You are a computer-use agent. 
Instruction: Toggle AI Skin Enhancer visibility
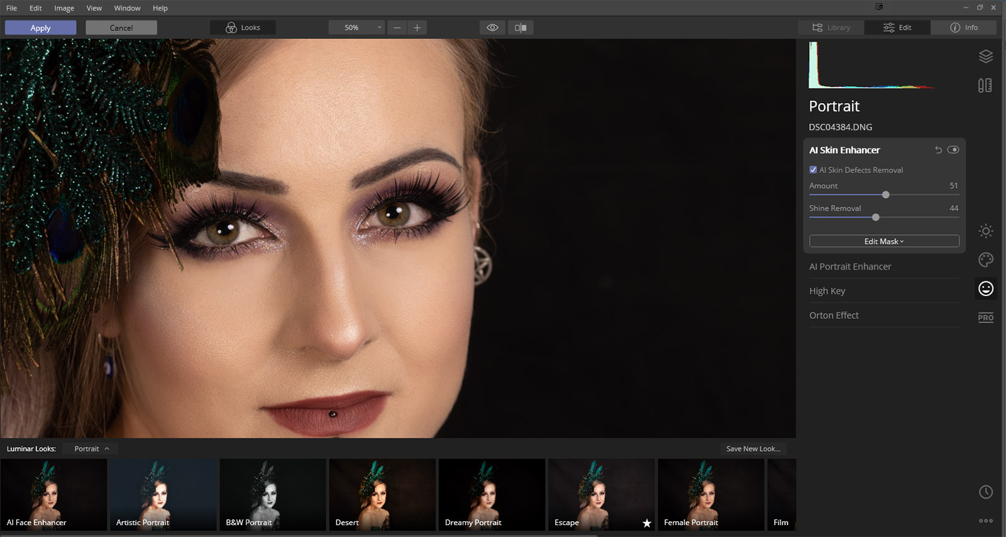pos(953,150)
